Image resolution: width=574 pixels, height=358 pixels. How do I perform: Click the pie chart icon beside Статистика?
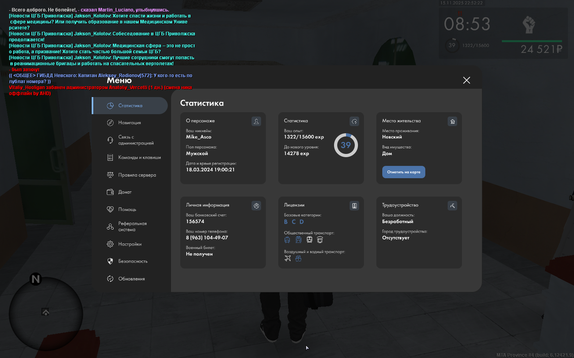point(110,106)
